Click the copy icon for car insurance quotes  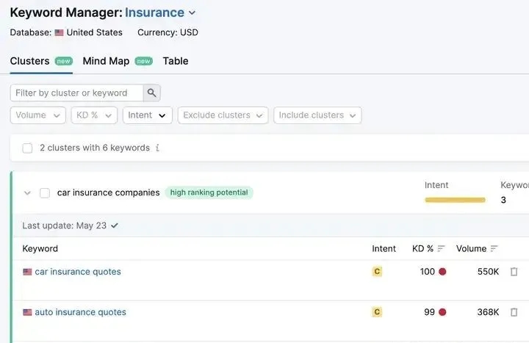pos(514,272)
